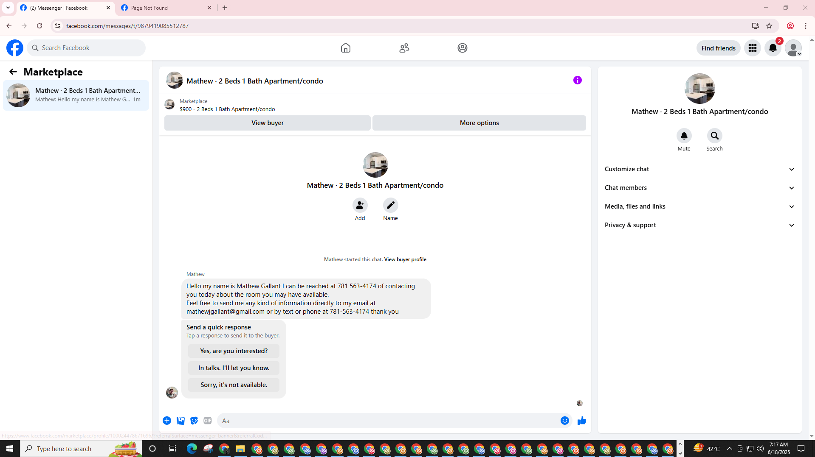This screenshot has width=815, height=457.
Task: Choose a sticker in the composer
Action: tap(194, 421)
